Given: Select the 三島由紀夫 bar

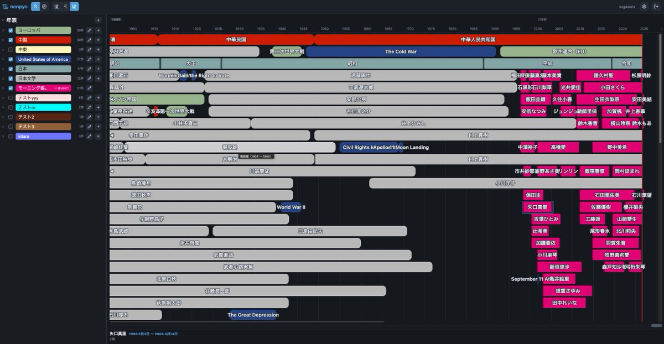Looking at the screenshot, I should [x=310, y=231].
